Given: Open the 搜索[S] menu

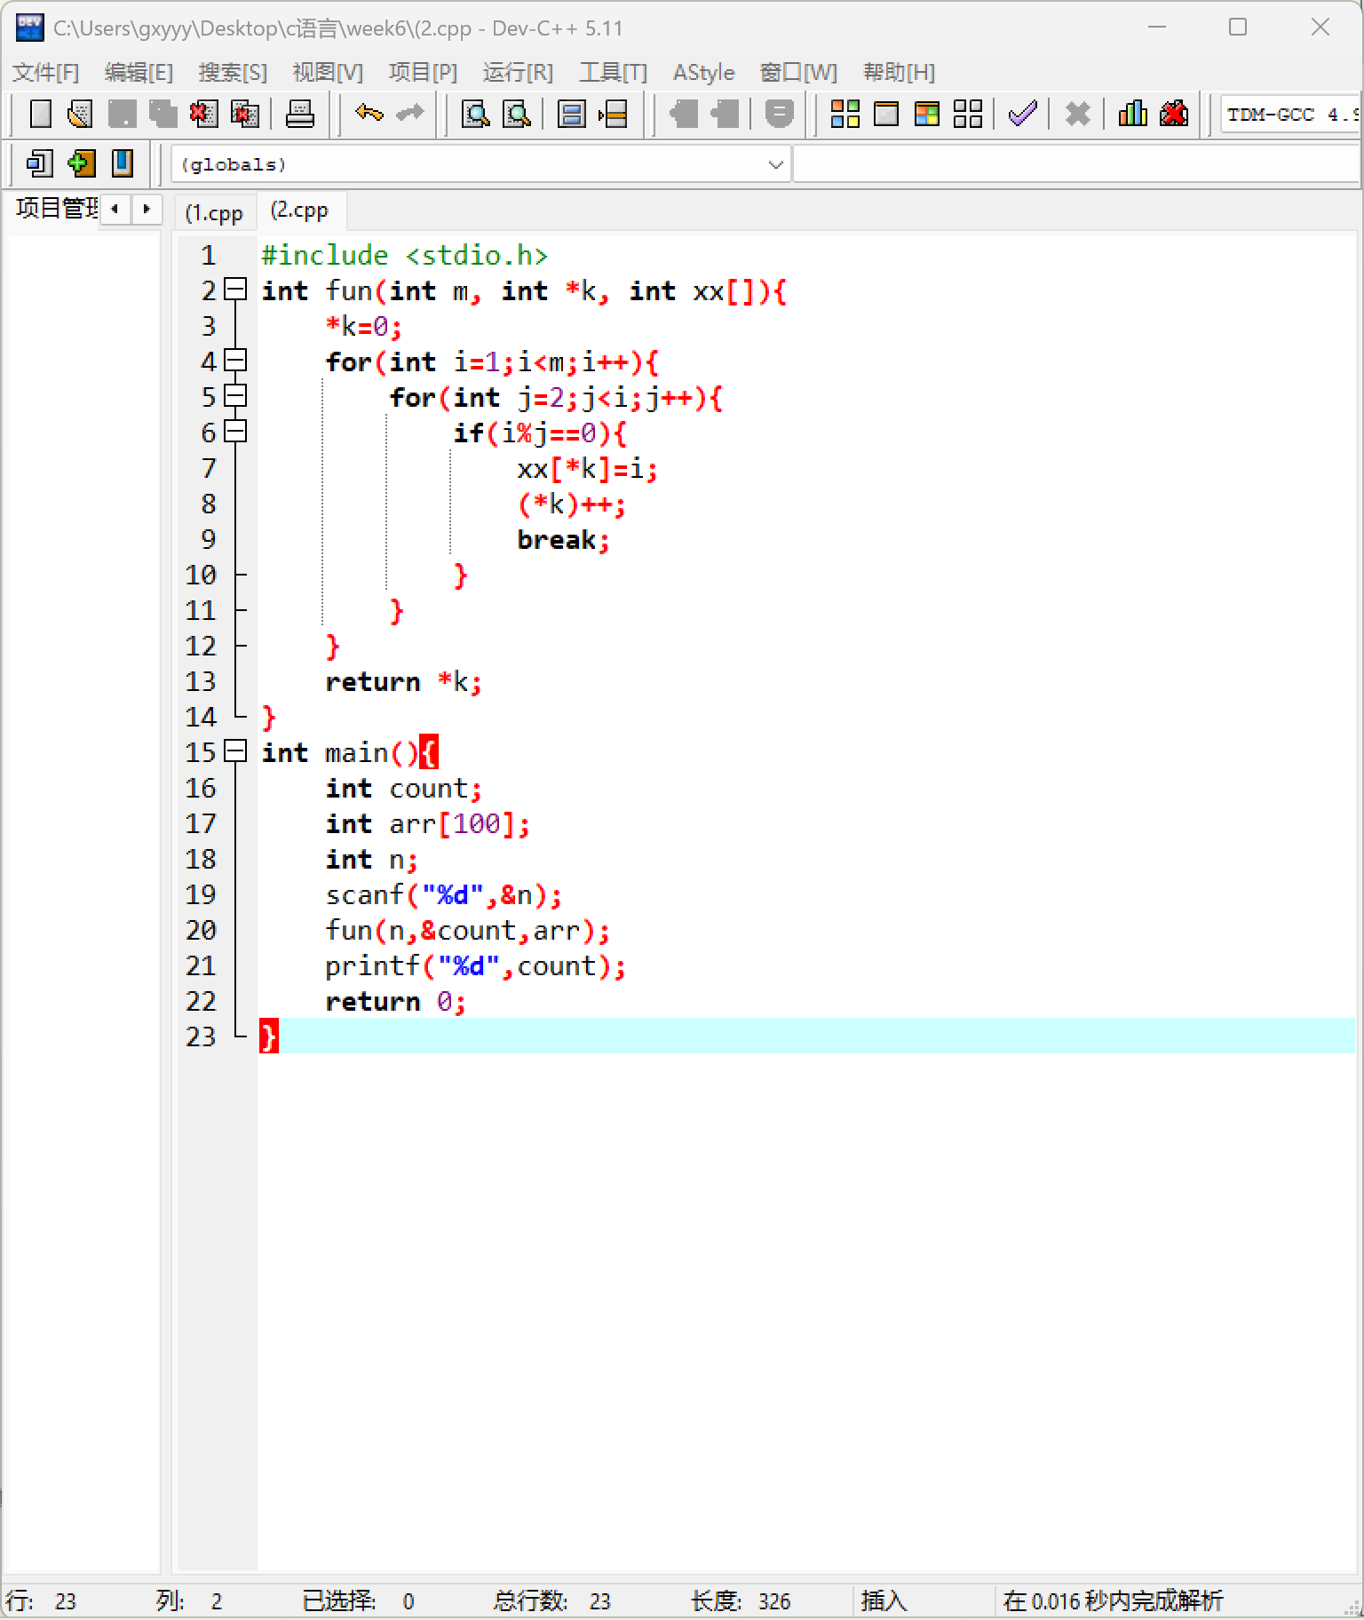Looking at the screenshot, I should click(x=233, y=72).
